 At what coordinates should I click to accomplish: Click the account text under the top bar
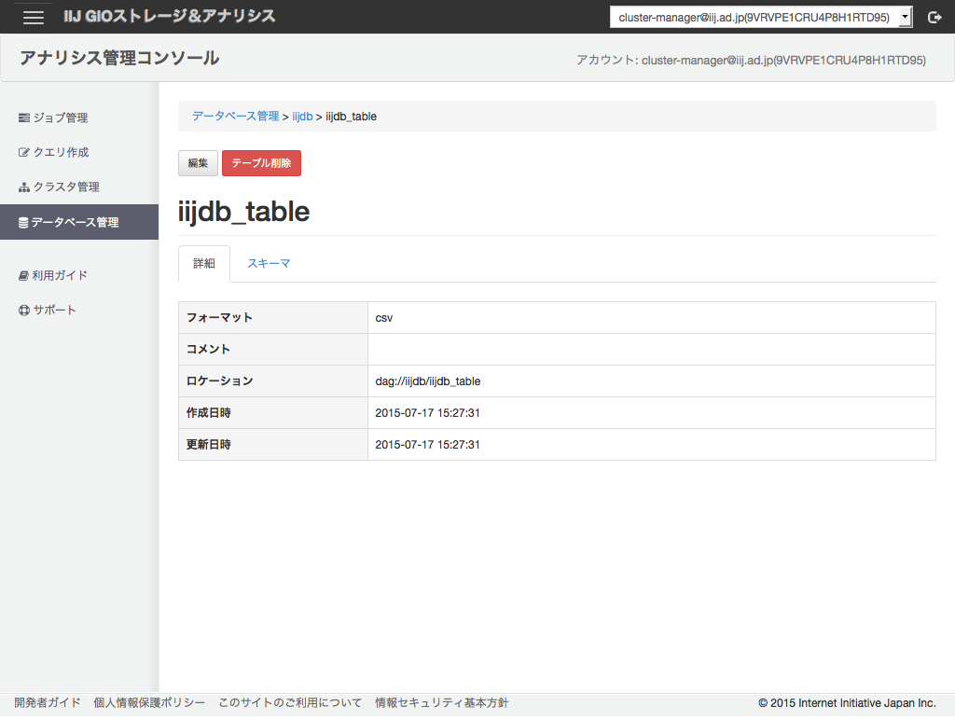(751, 60)
